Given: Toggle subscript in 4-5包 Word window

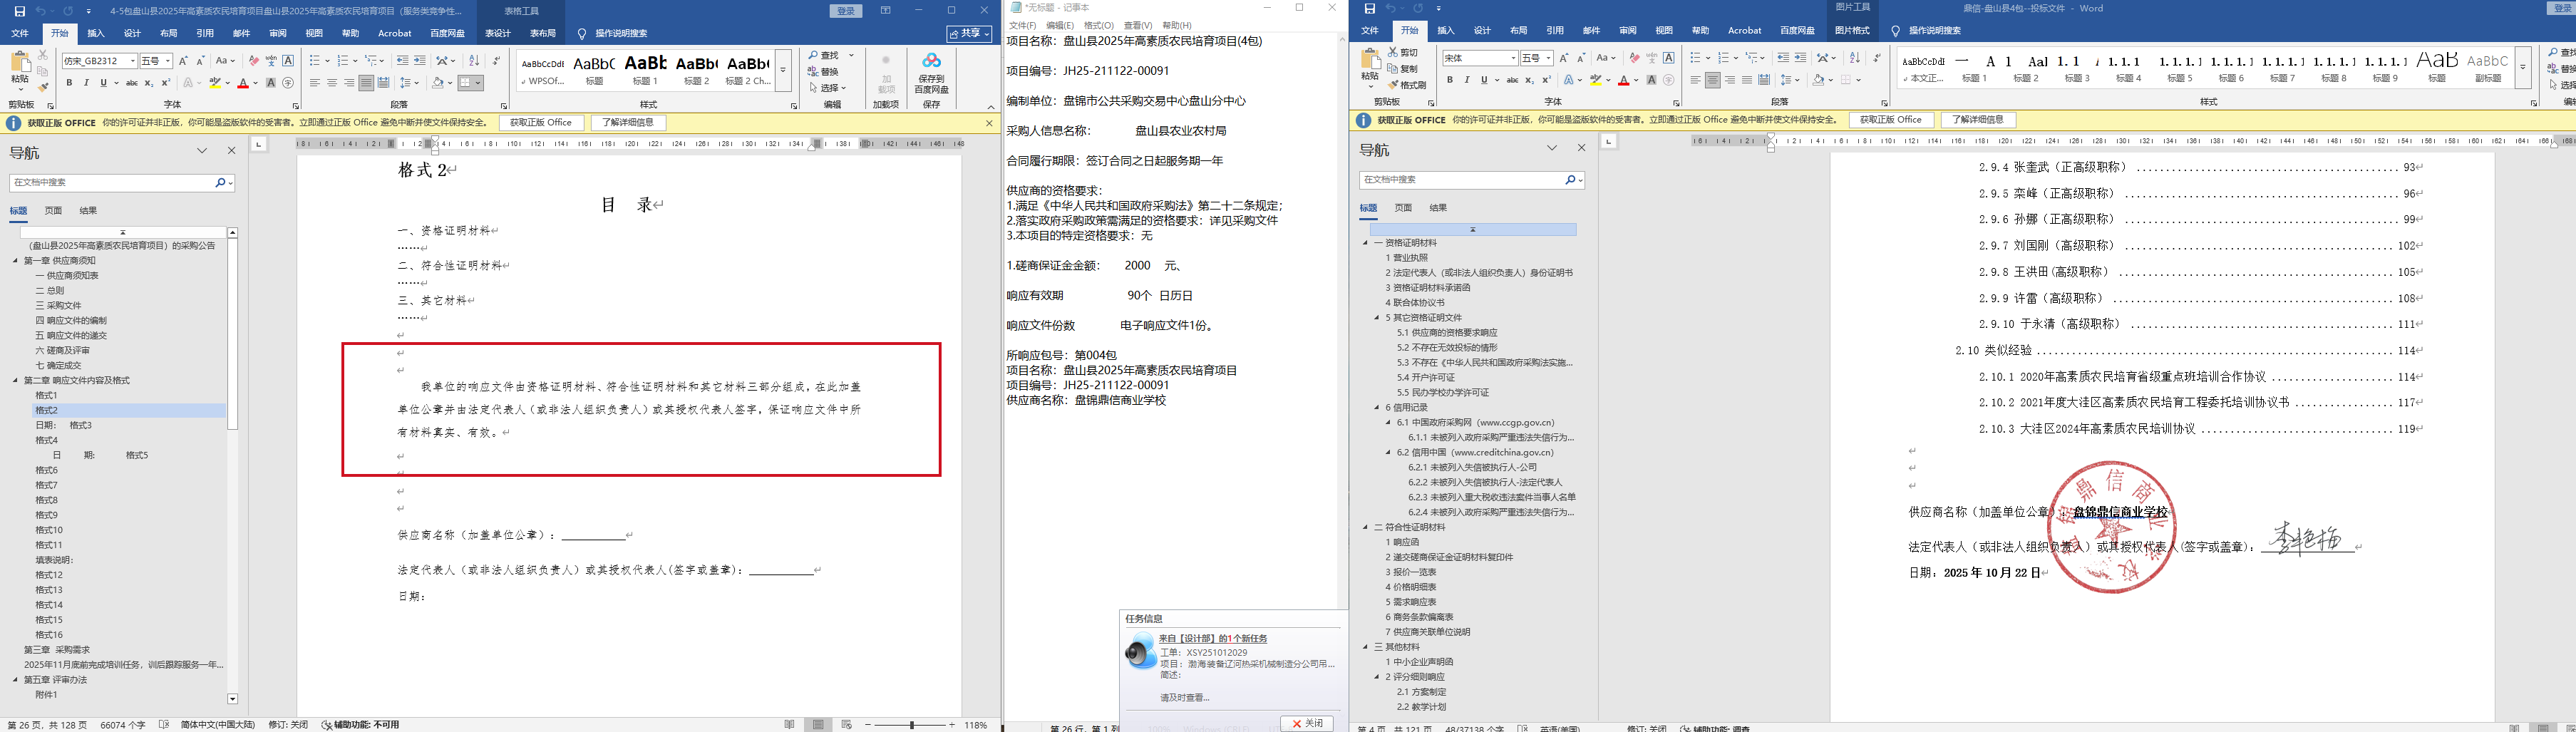Looking at the screenshot, I should (x=149, y=83).
